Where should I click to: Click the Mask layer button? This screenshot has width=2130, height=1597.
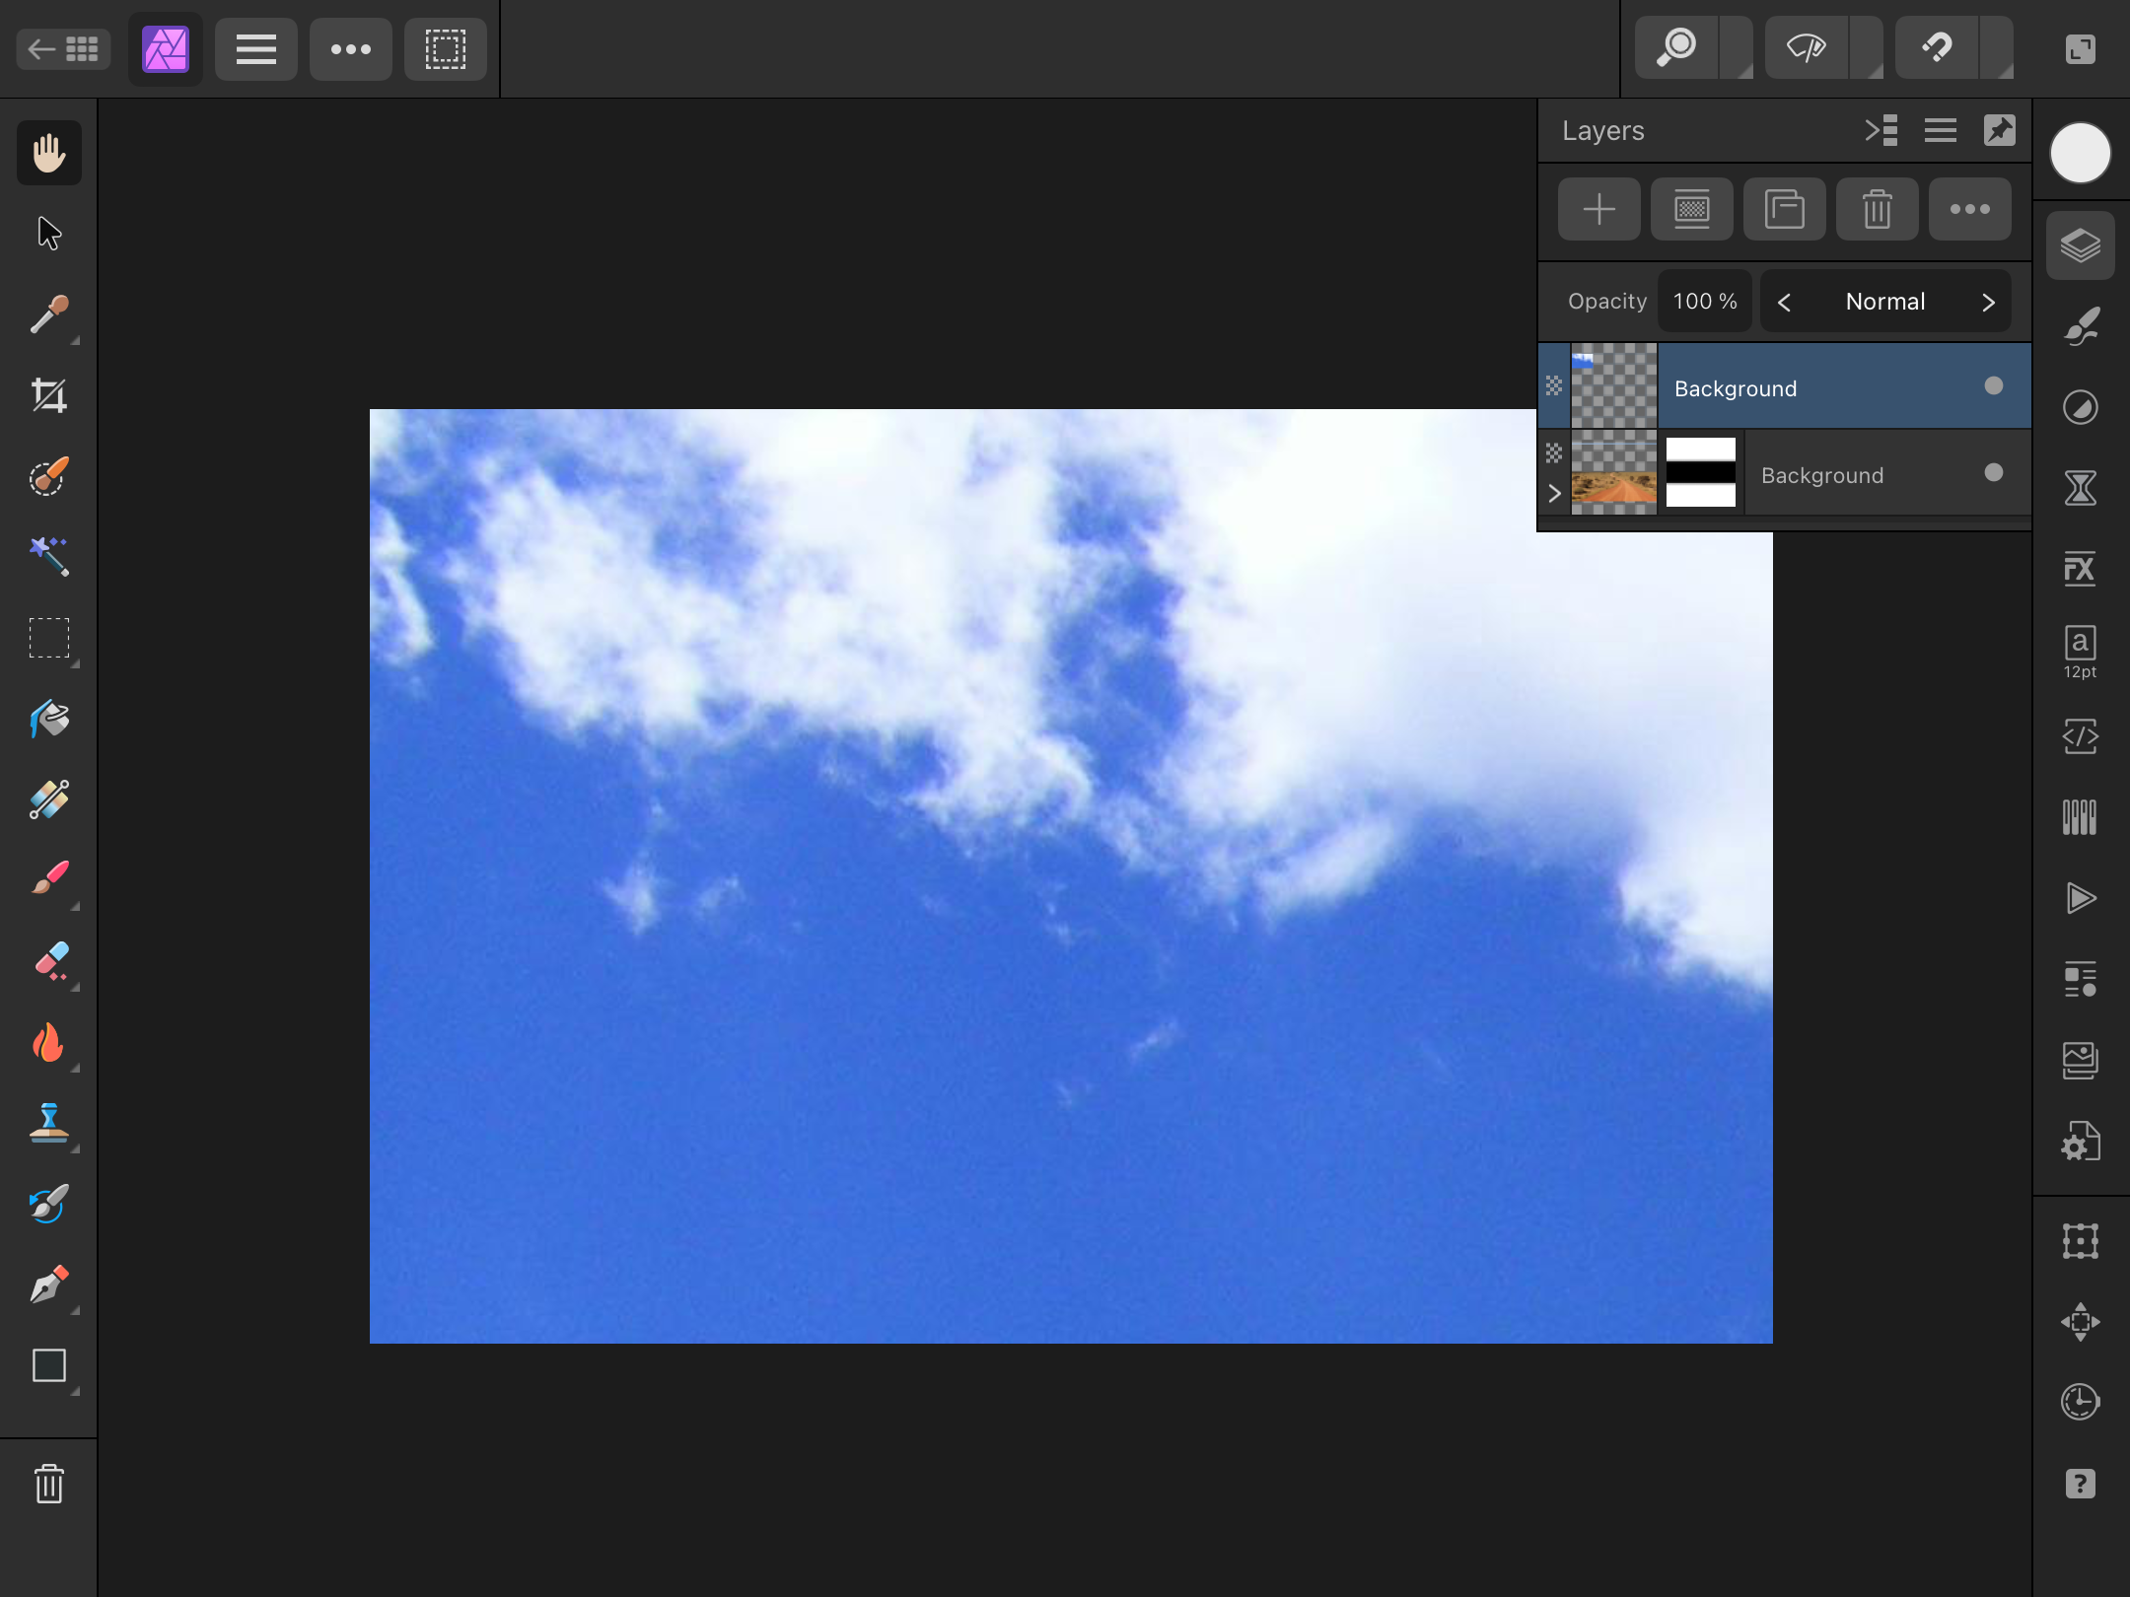click(x=1692, y=209)
